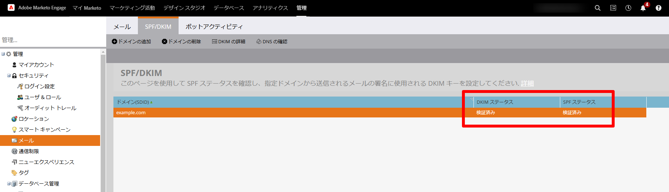Select ユーザ＆ロール text in the tree

[x=43, y=97]
